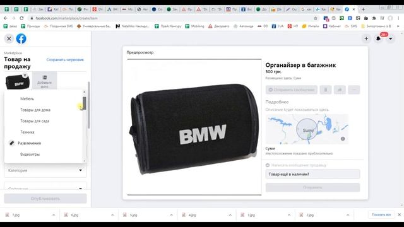Click the save bookmark icon in preview

[326, 90]
